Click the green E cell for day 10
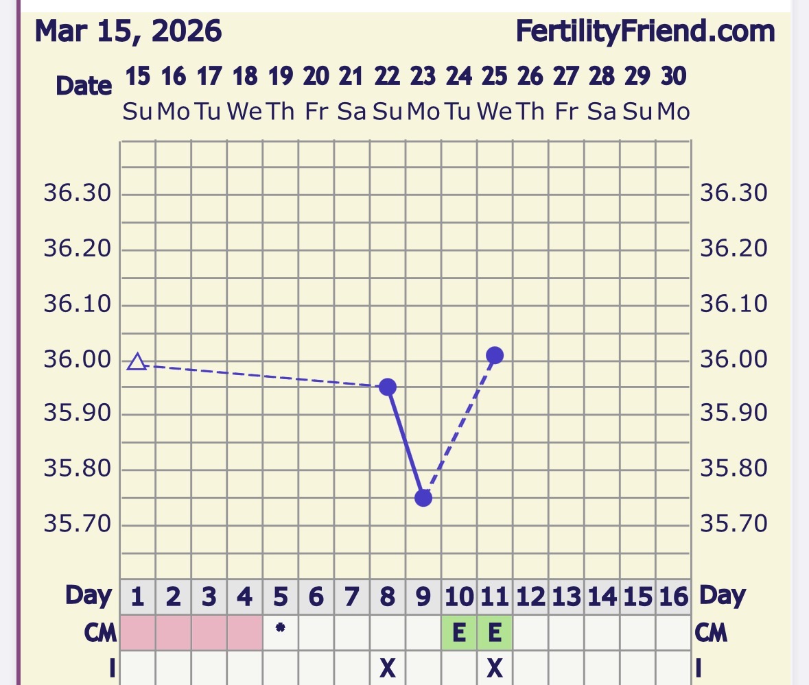Image resolution: width=809 pixels, height=685 pixels. click(x=459, y=632)
